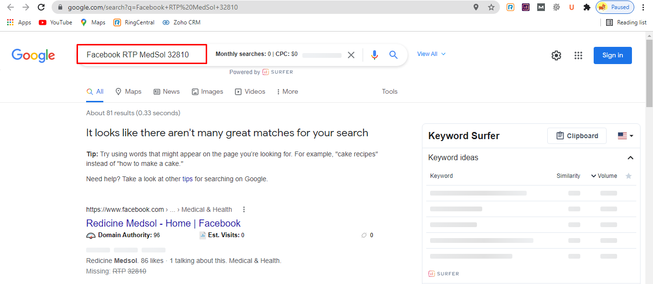The height and width of the screenshot is (284, 653).
Task: Open the Google apps grid
Action: 578,55
